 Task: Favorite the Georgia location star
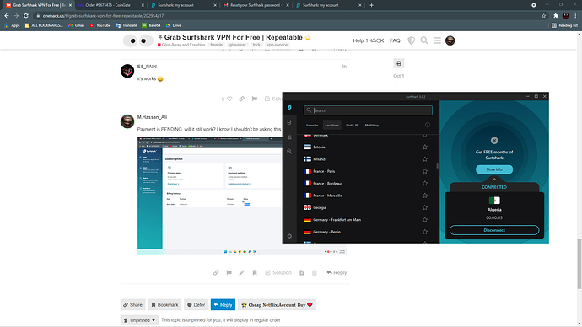click(x=425, y=207)
